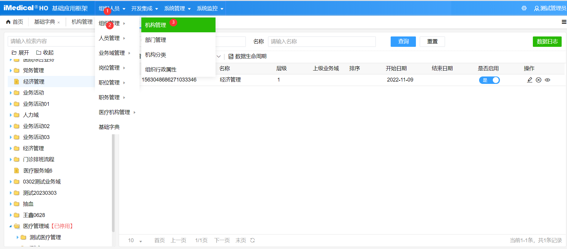The height and width of the screenshot is (249, 567).
Task: Open the 开发集成 top menu
Action: pos(145,8)
